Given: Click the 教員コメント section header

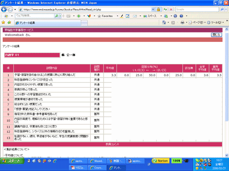Looking at the screenshot, I should [x=113, y=144].
